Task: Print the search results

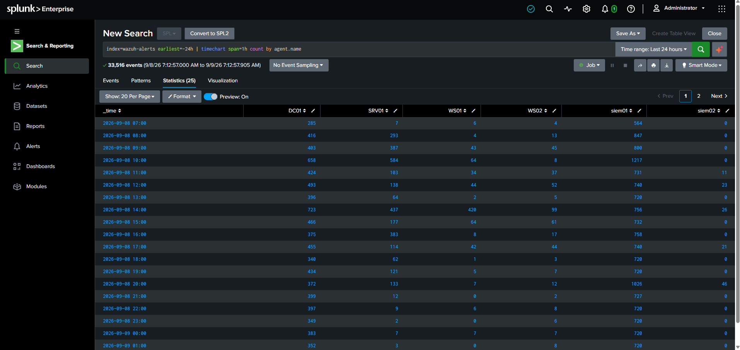Action: [x=653, y=65]
